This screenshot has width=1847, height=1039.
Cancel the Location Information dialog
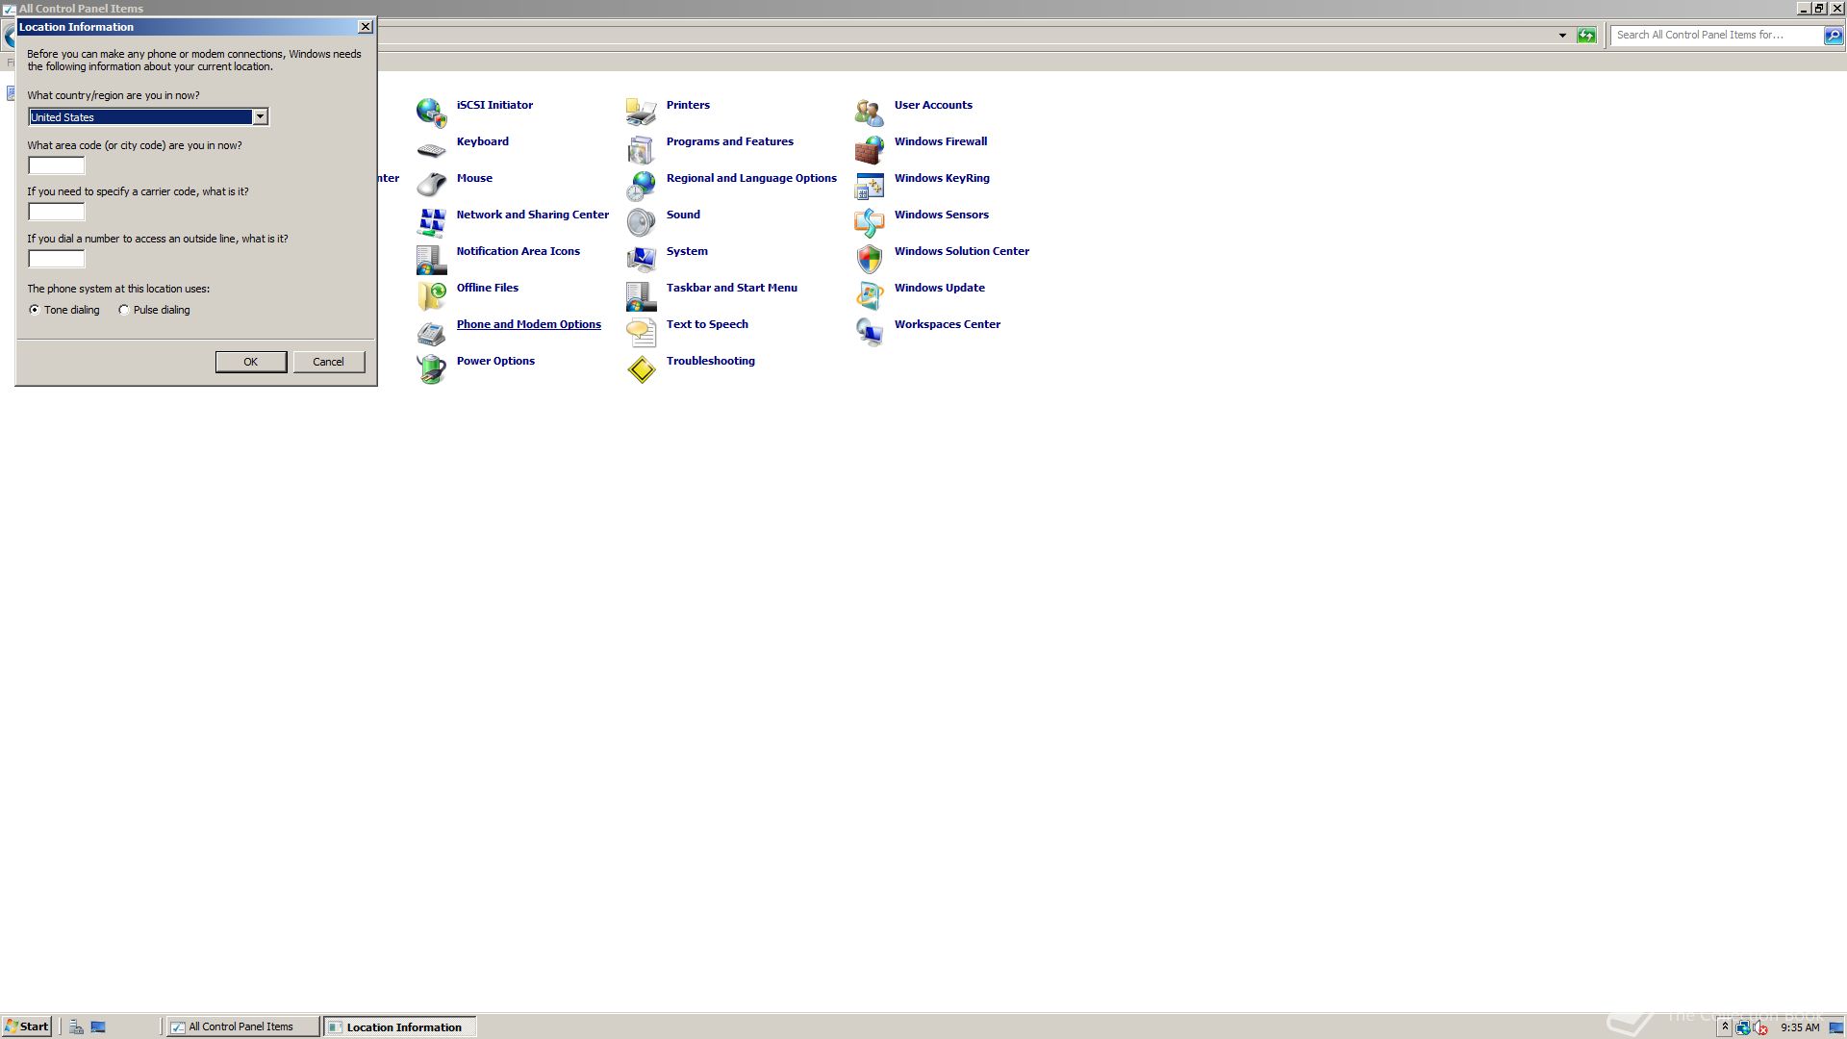(x=328, y=362)
